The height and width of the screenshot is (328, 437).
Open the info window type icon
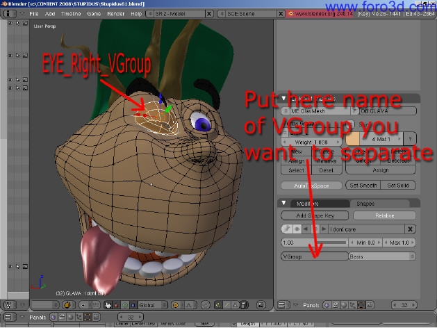click(9, 13)
